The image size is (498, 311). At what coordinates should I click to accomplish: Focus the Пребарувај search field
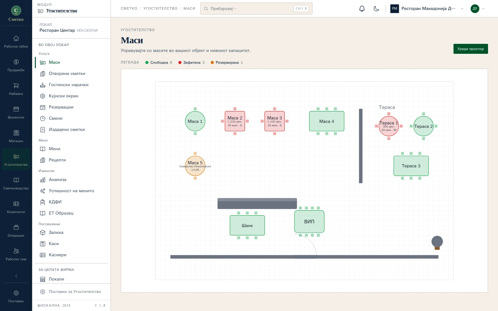[256, 9]
